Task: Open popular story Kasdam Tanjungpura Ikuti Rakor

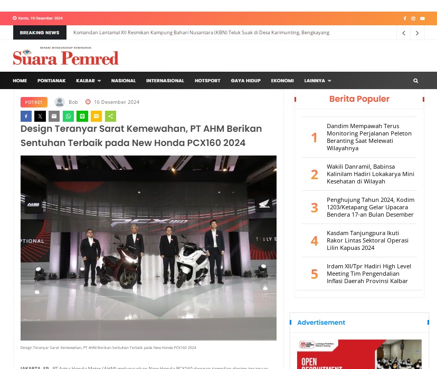Action: (x=367, y=240)
